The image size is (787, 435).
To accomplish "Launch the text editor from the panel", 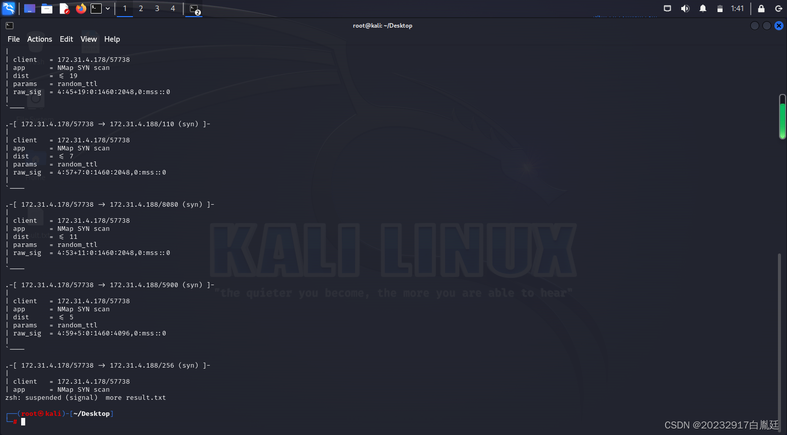I will click(64, 9).
